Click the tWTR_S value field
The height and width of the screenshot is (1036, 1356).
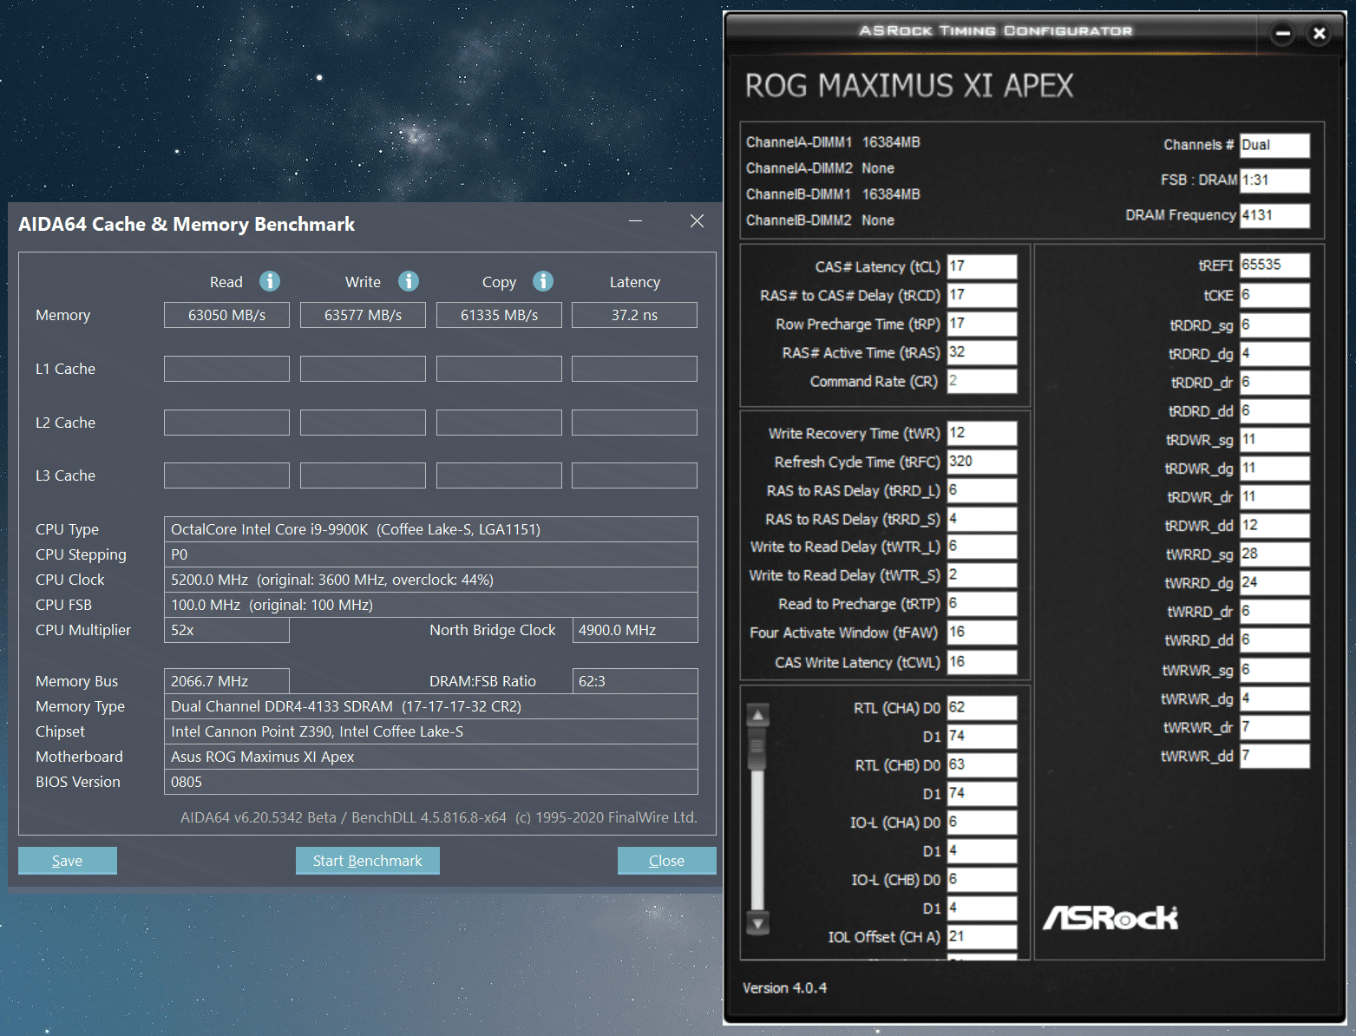coord(982,575)
